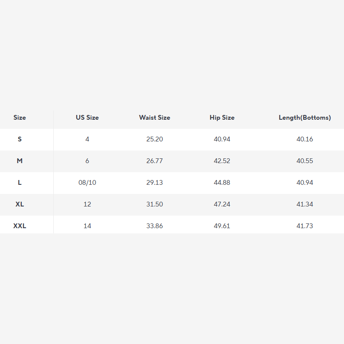Viewport: 344px width, 344px height.
Task: Click the US Size column header
Action: (87, 118)
